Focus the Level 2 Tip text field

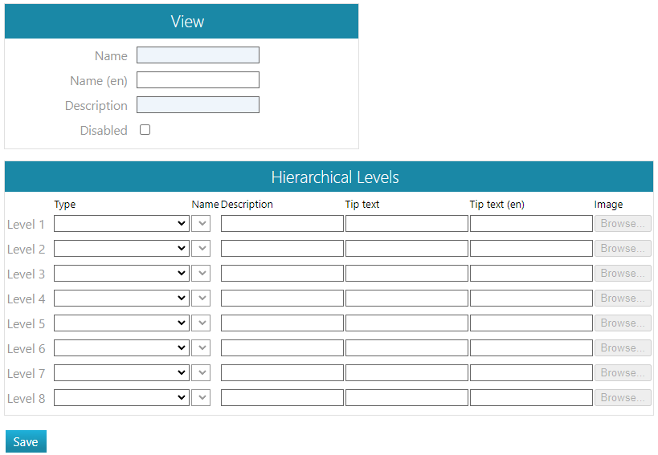[407, 249]
